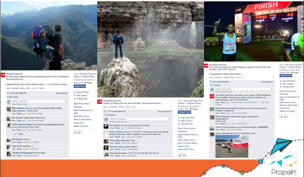Click Biboy Mariano's profile picture
This screenshot has height=177, width=304.
click(9, 109)
